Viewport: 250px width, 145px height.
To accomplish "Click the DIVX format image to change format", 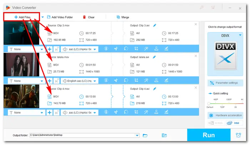I will point(225,56).
